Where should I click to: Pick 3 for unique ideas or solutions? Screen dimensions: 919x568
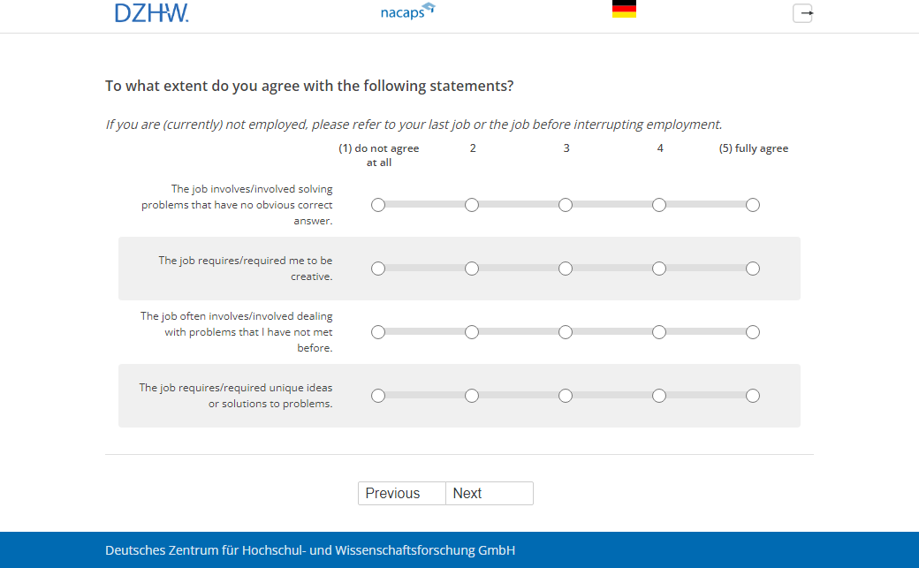566,396
